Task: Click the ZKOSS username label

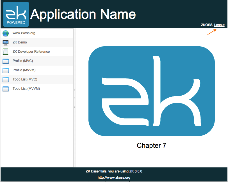Action: 207,25
